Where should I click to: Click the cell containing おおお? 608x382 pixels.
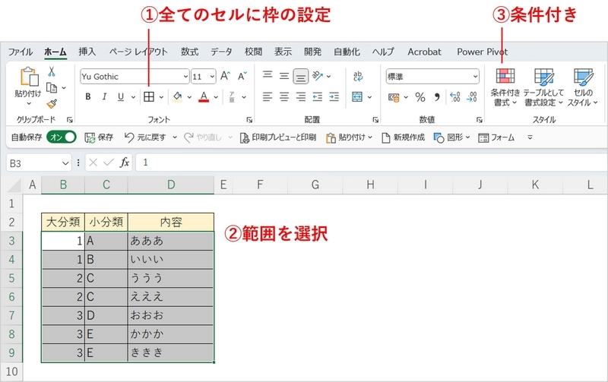170,315
